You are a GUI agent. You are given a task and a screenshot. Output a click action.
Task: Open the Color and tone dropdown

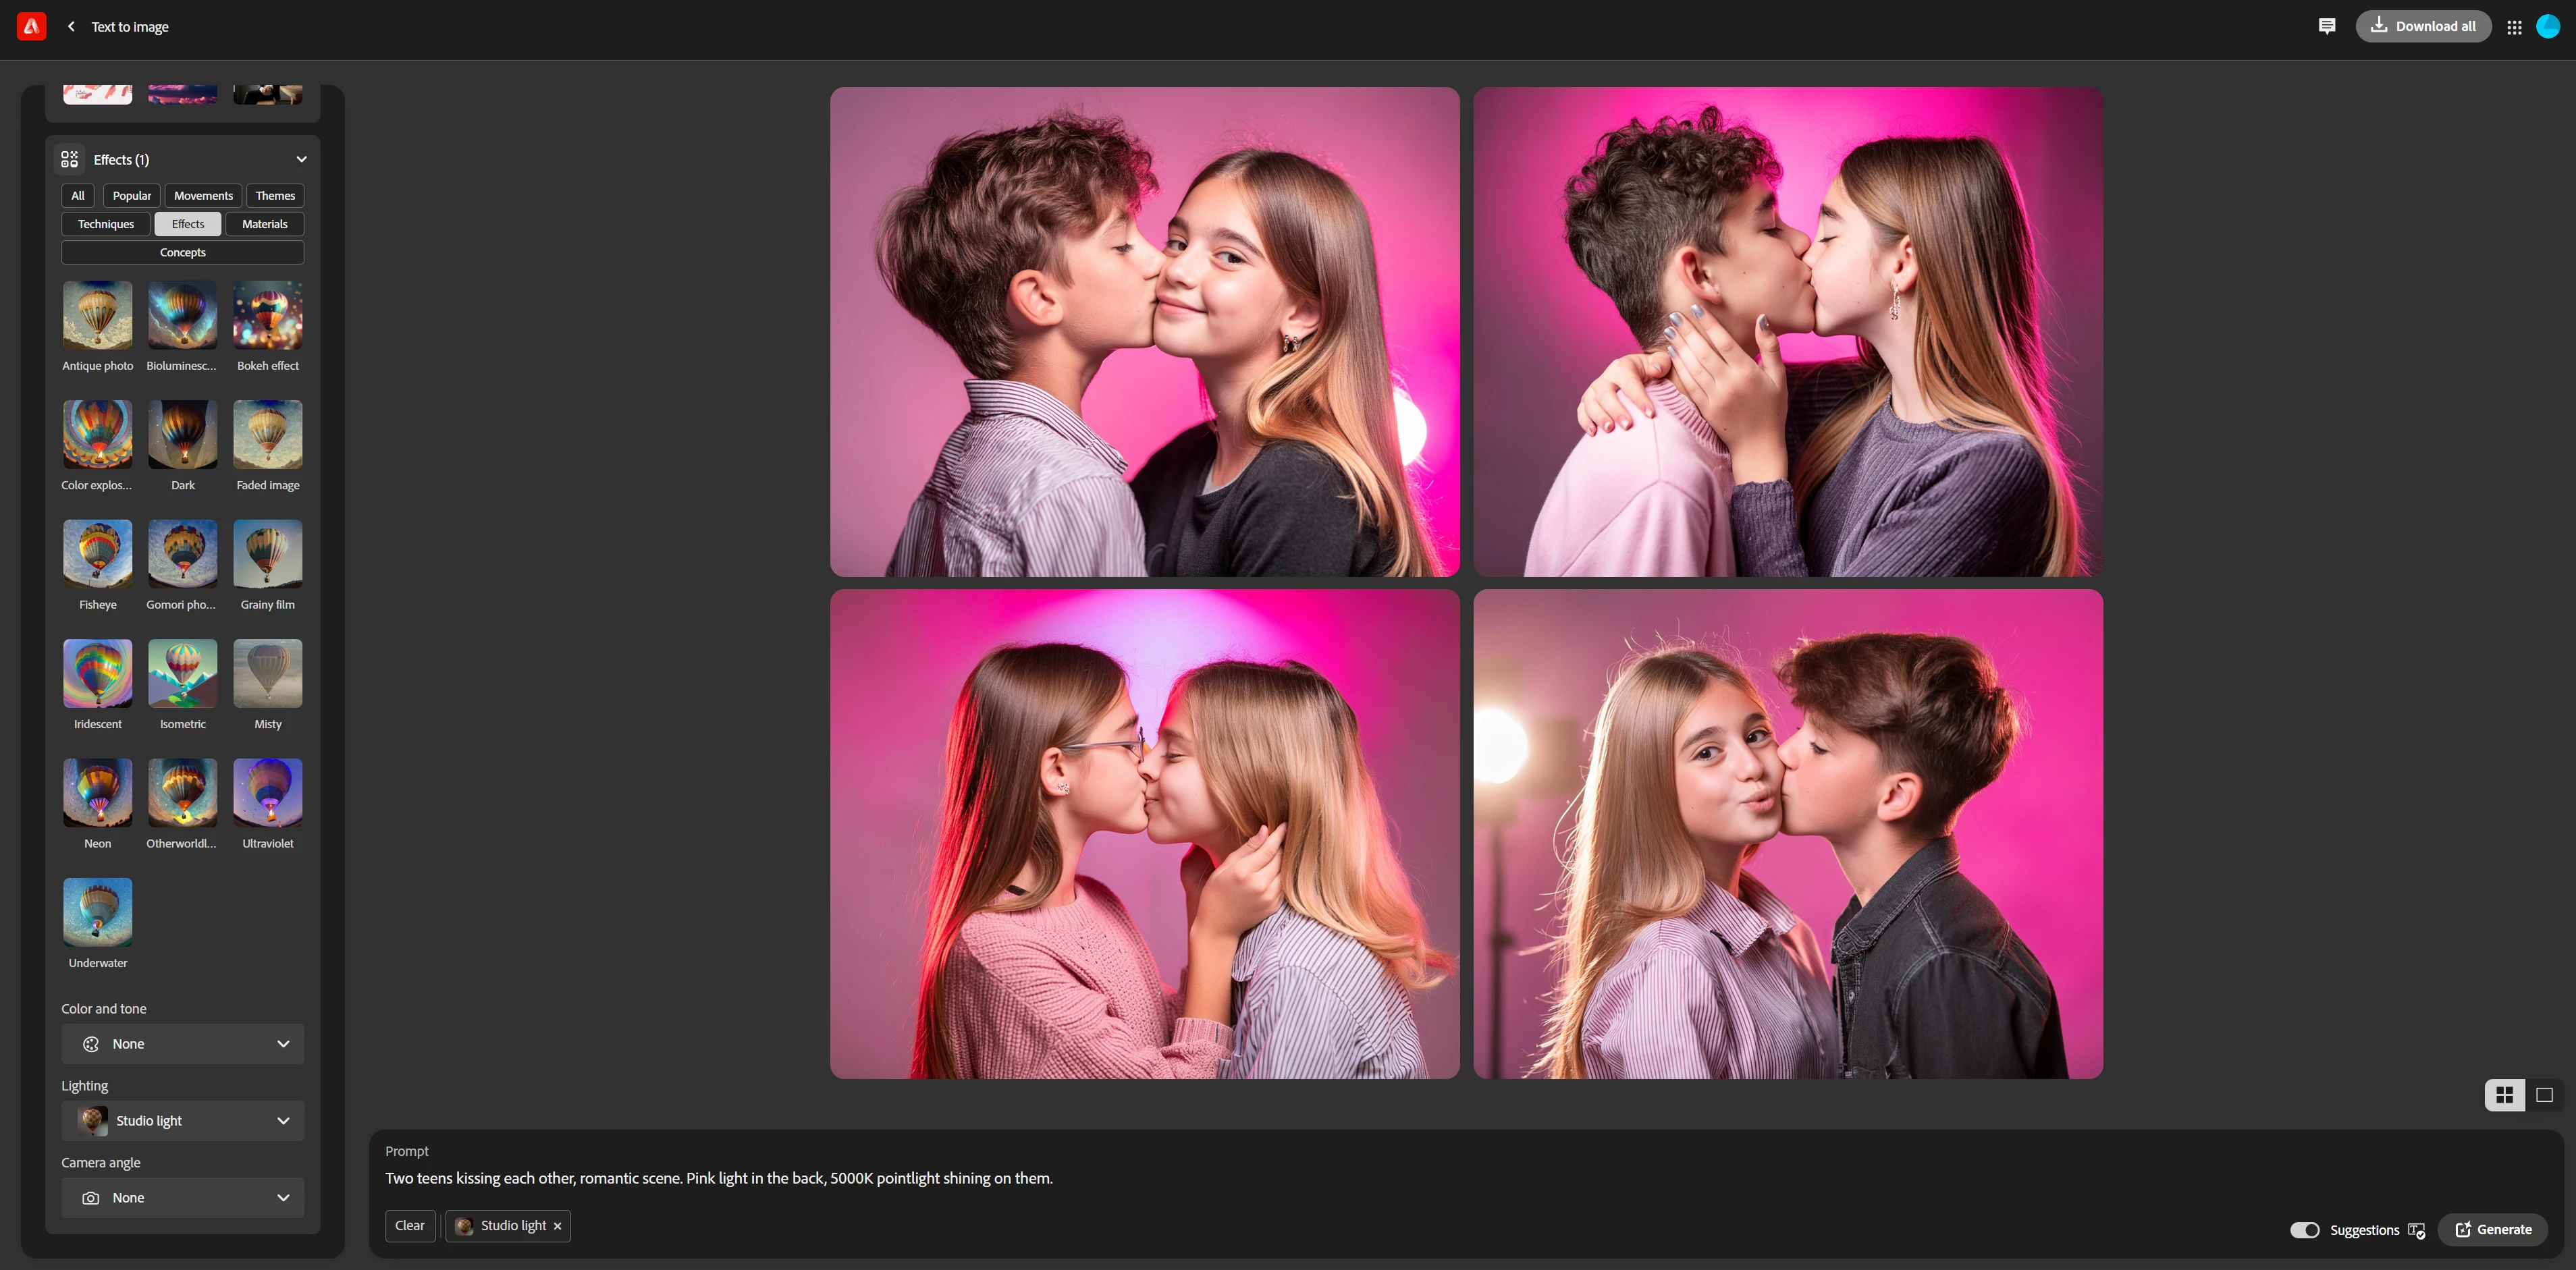[182, 1044]
